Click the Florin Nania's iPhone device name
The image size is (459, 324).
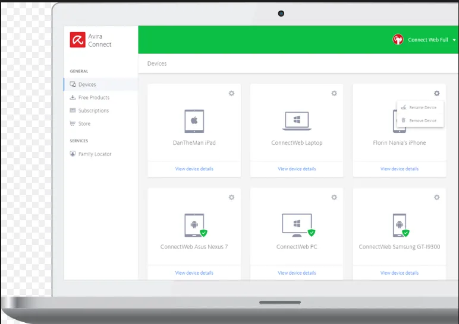(x=400, y=143)
